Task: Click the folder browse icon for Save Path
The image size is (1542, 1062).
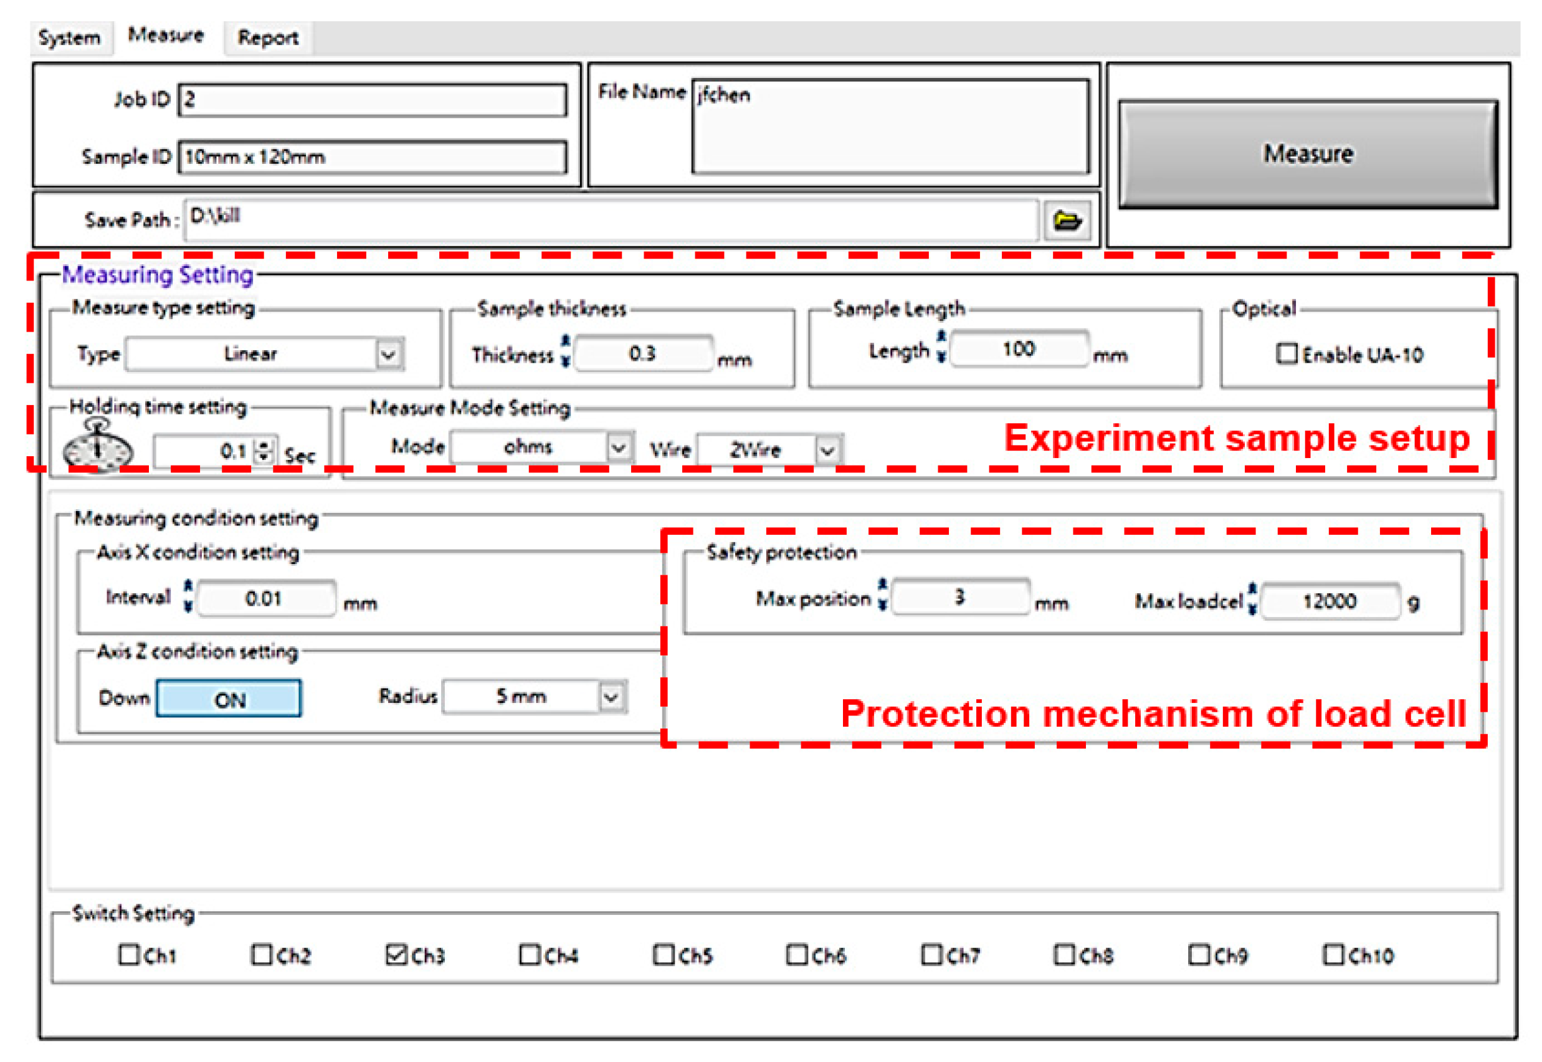Action: point(1067,220)
